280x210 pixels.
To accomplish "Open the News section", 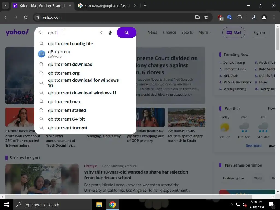I will tap(152, 32).
